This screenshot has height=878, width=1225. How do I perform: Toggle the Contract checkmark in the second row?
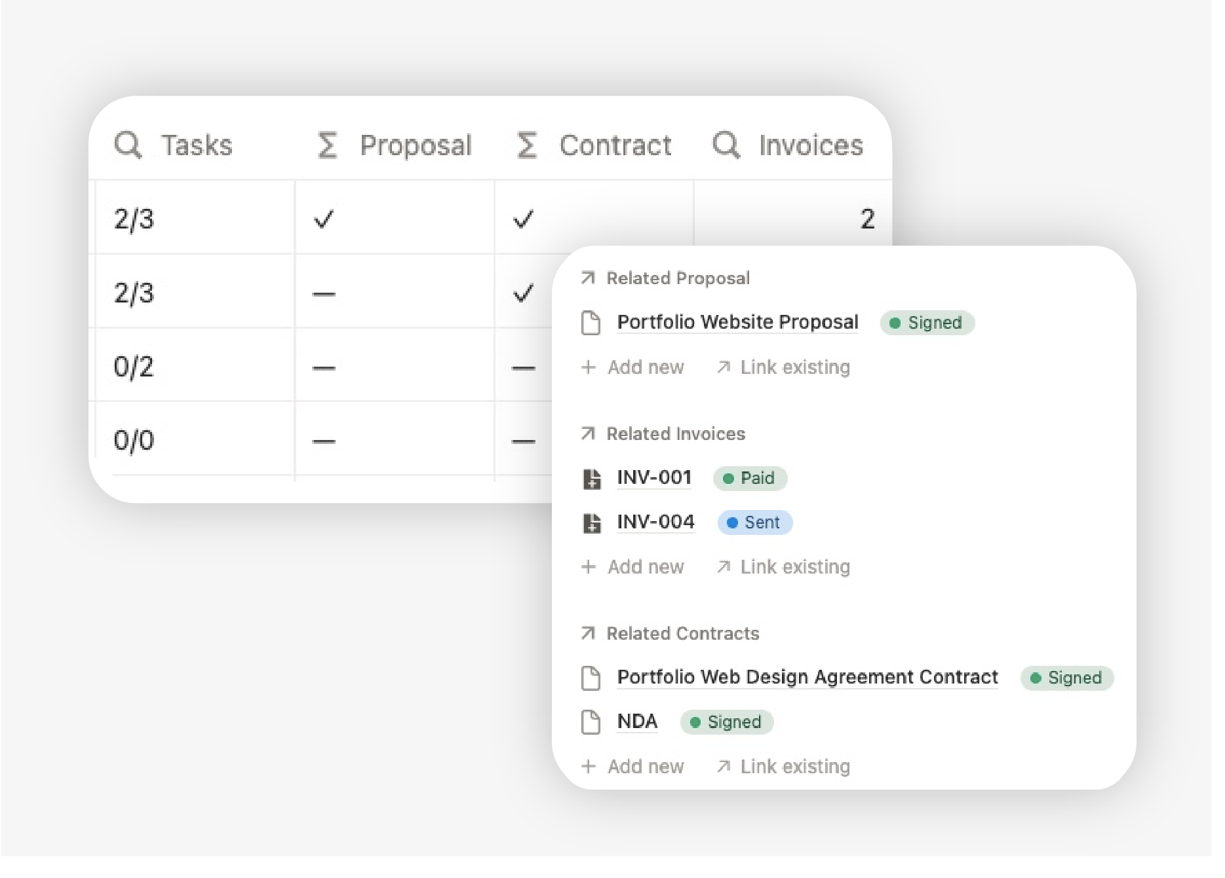click(x=523, y=293)
